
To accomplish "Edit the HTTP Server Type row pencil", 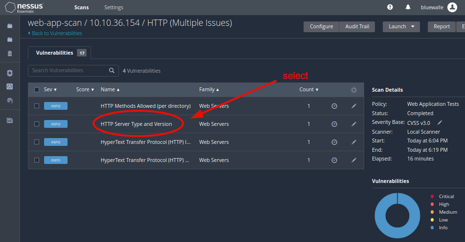I will coord(354,124).
